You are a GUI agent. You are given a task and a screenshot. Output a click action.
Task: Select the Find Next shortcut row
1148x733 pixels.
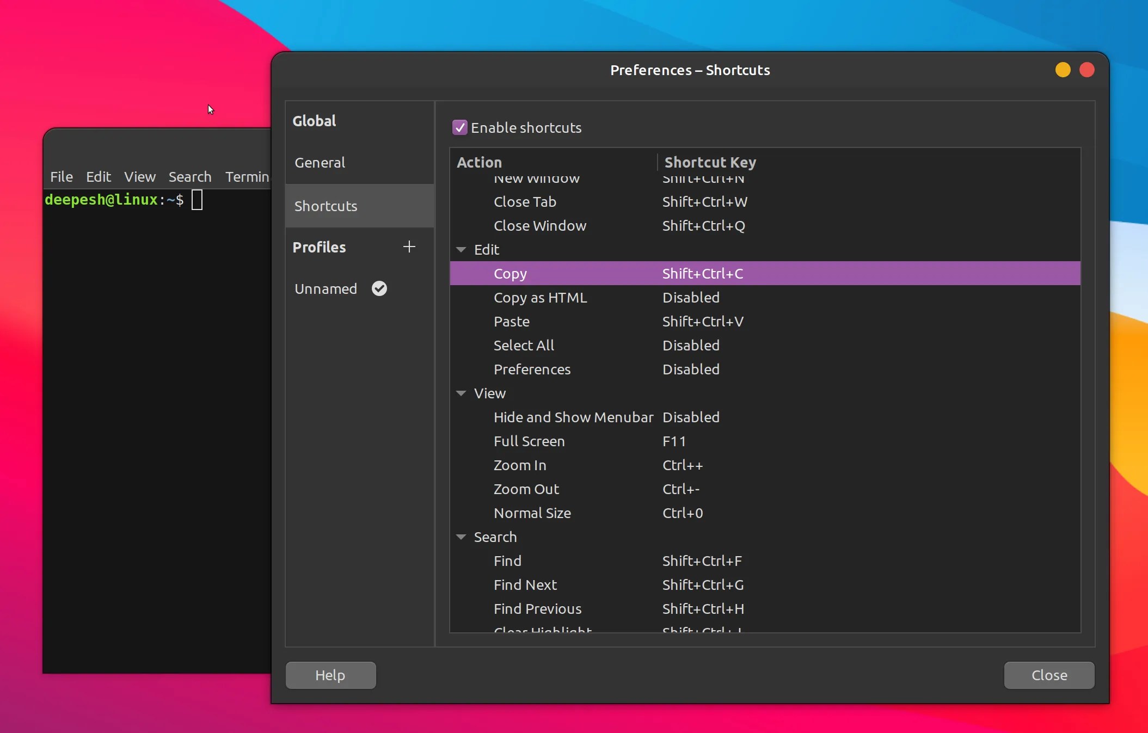pyautogui.click(x=599, y=584)
